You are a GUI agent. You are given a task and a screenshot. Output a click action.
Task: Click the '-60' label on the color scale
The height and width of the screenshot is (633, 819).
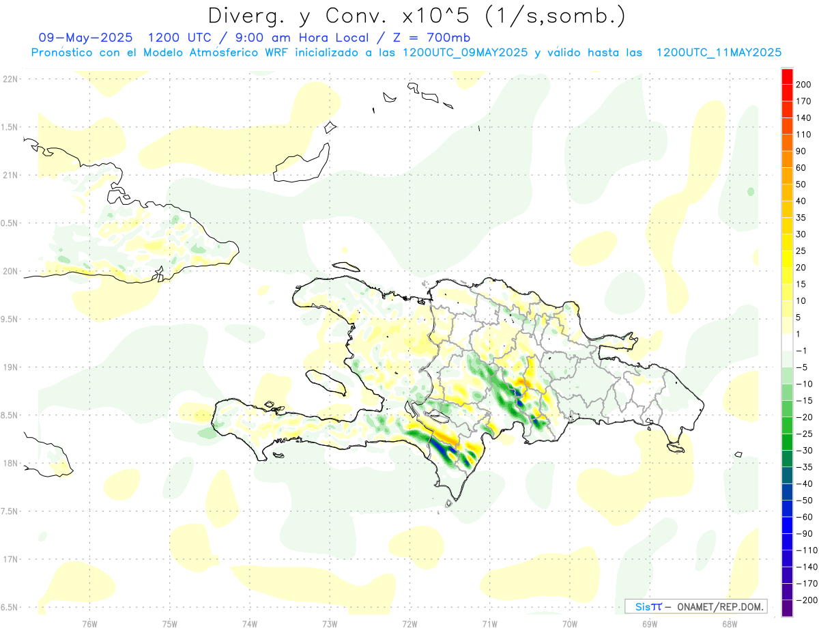pos(805,517)
